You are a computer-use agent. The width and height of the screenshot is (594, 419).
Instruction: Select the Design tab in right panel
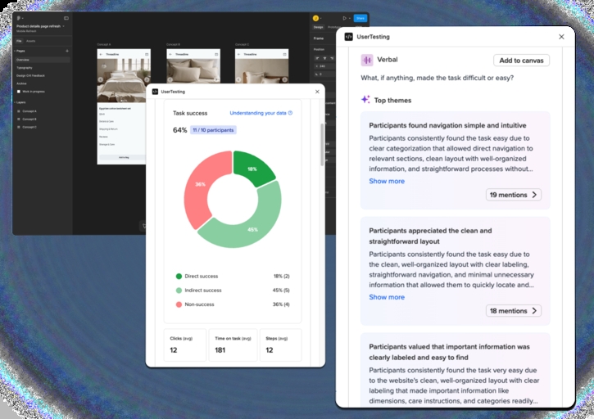tap(318, 27)
